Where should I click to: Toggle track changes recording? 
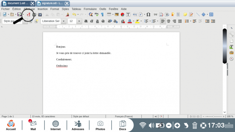191,14
